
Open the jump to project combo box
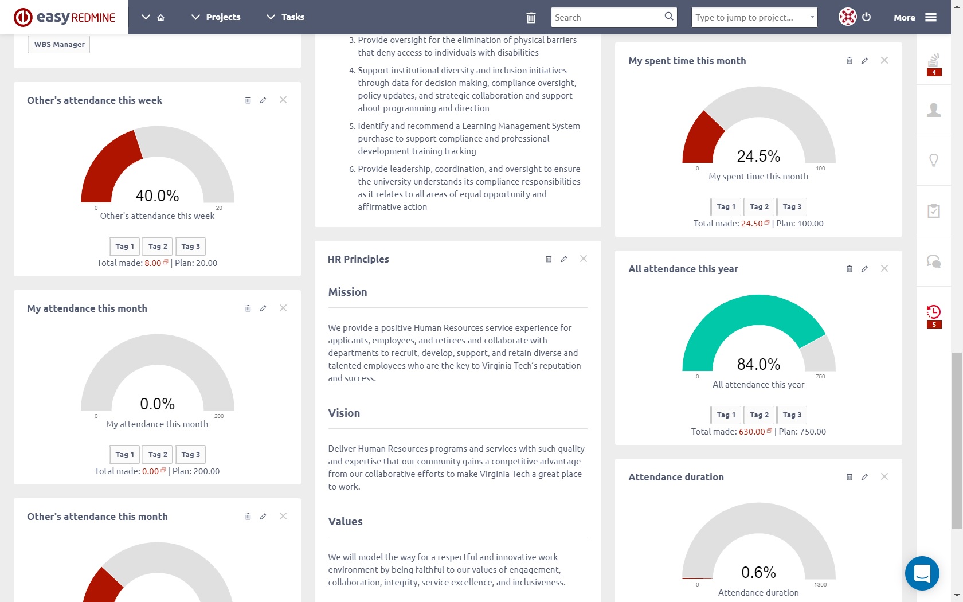tap(754, 17)
